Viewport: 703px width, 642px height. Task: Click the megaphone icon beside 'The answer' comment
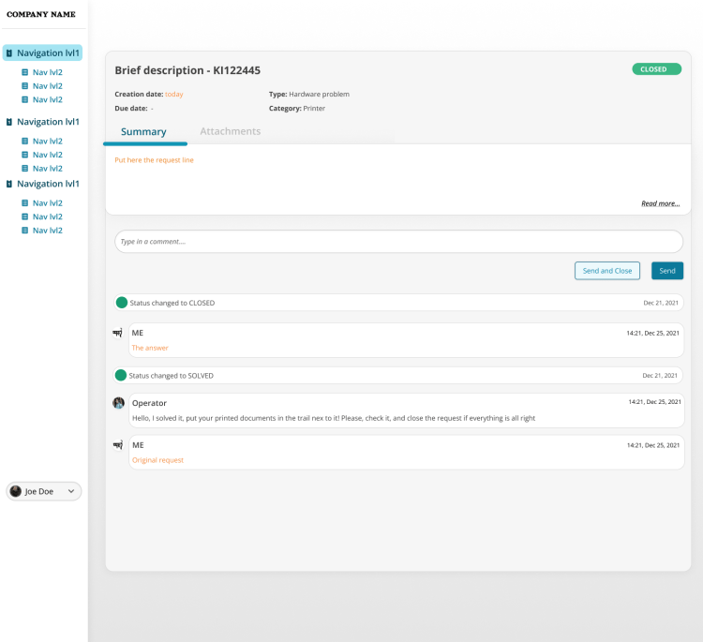point(118,333)
